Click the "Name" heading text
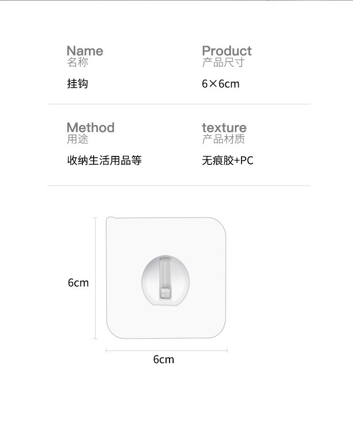This screenshot has height=442, width=353. click(x=85, y=51)
